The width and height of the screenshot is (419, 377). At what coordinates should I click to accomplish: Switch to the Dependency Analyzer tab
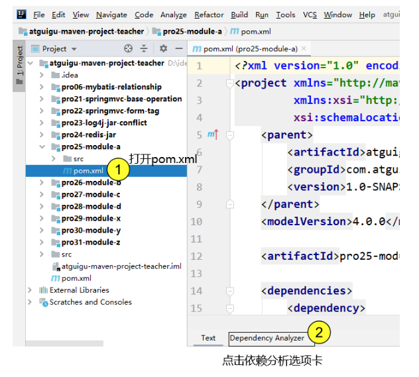point(267,338)
